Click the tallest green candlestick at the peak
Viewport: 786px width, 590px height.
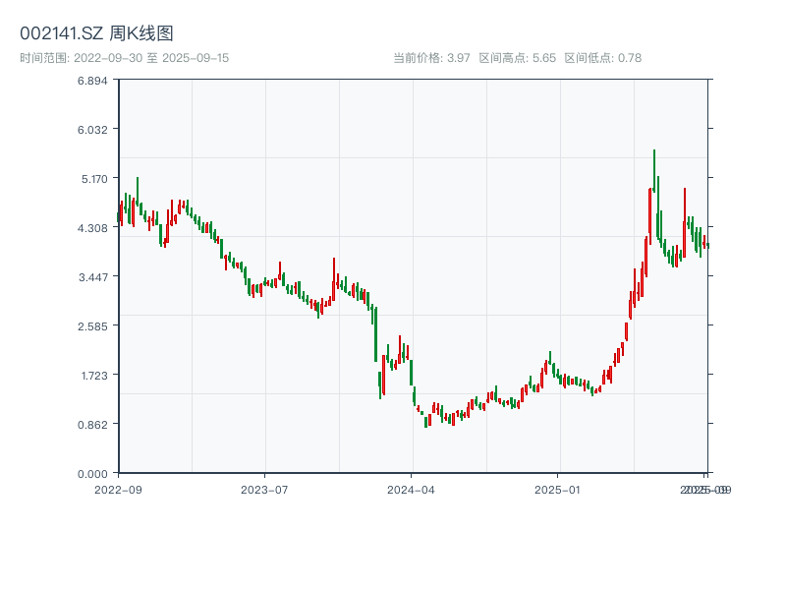[x=654, y=169]
